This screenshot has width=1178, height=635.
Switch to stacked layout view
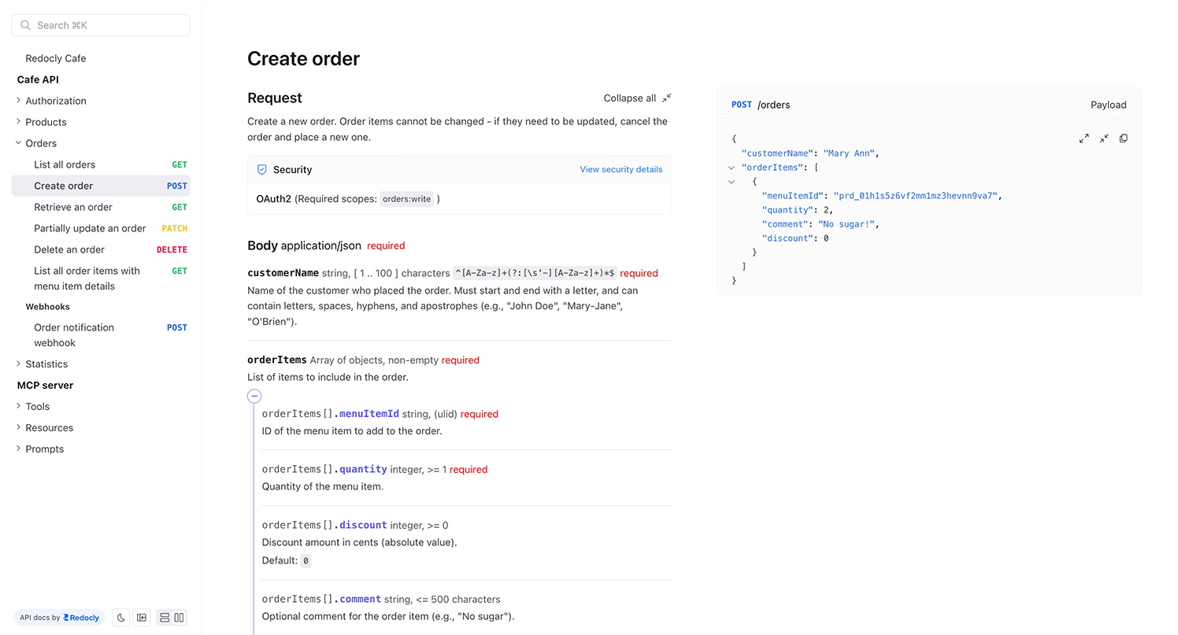point(165,618)
